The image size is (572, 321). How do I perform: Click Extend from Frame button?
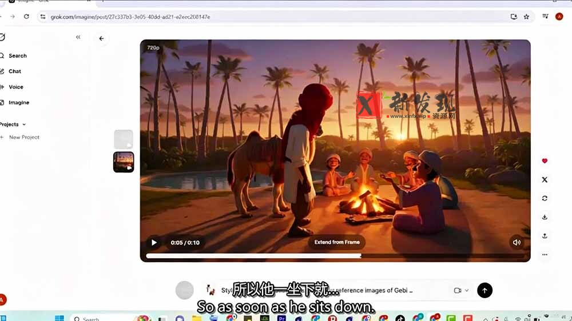337,242
